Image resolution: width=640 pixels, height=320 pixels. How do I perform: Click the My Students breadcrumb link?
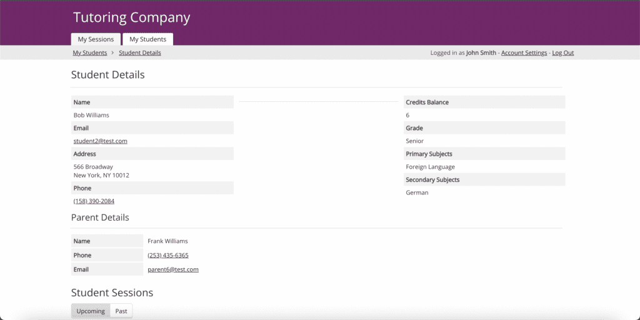point(89,53)
